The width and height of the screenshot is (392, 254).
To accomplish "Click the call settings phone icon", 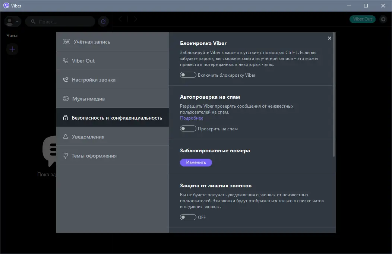I will tap(66, 80).
